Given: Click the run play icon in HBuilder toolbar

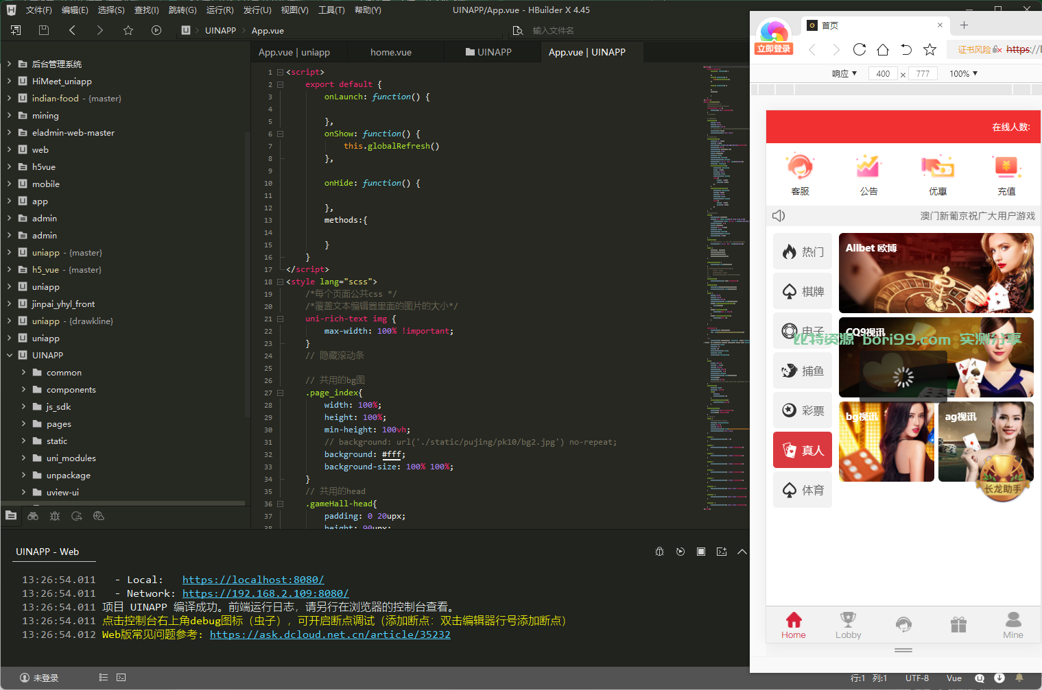Looking at the screenshot, I should pyautogui.click(x=156, y=30).
